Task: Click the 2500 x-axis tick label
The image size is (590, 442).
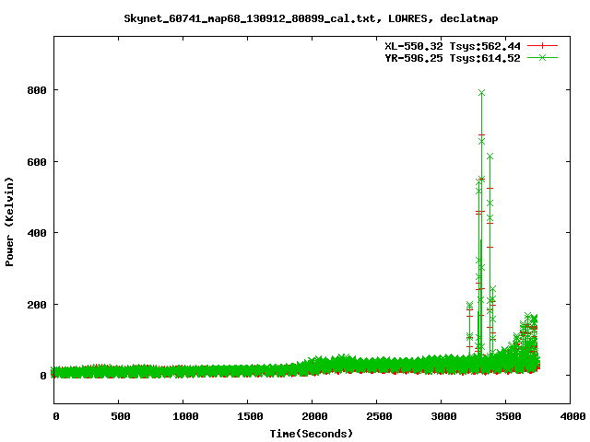Action: 379,416
